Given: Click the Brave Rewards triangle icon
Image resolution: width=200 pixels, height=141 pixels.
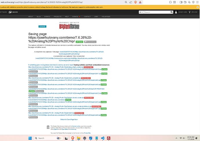Looking at the screenshot, I should pyautogui.click(x=140, y=2).
